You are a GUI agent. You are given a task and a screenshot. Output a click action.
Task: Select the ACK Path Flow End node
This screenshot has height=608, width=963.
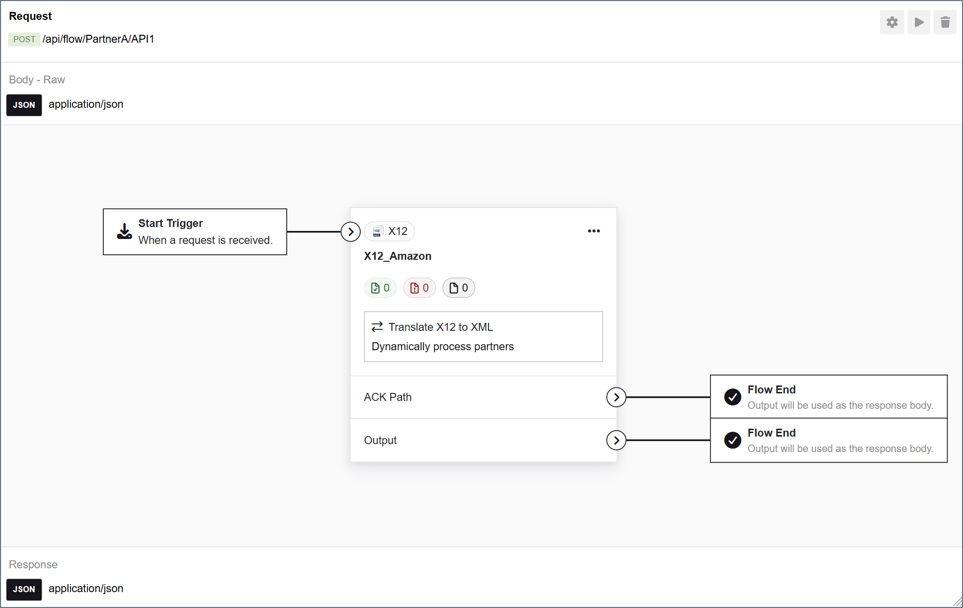pyautogui.click(x=829, y=397)
